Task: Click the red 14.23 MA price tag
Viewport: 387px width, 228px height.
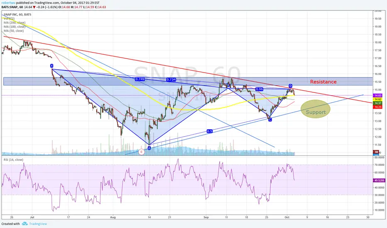Action: click(x=378, y=107)
